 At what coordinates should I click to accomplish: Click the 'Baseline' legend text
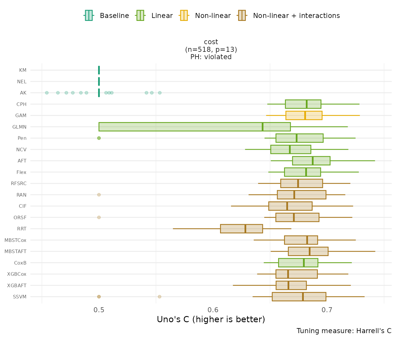click(114, 16)
